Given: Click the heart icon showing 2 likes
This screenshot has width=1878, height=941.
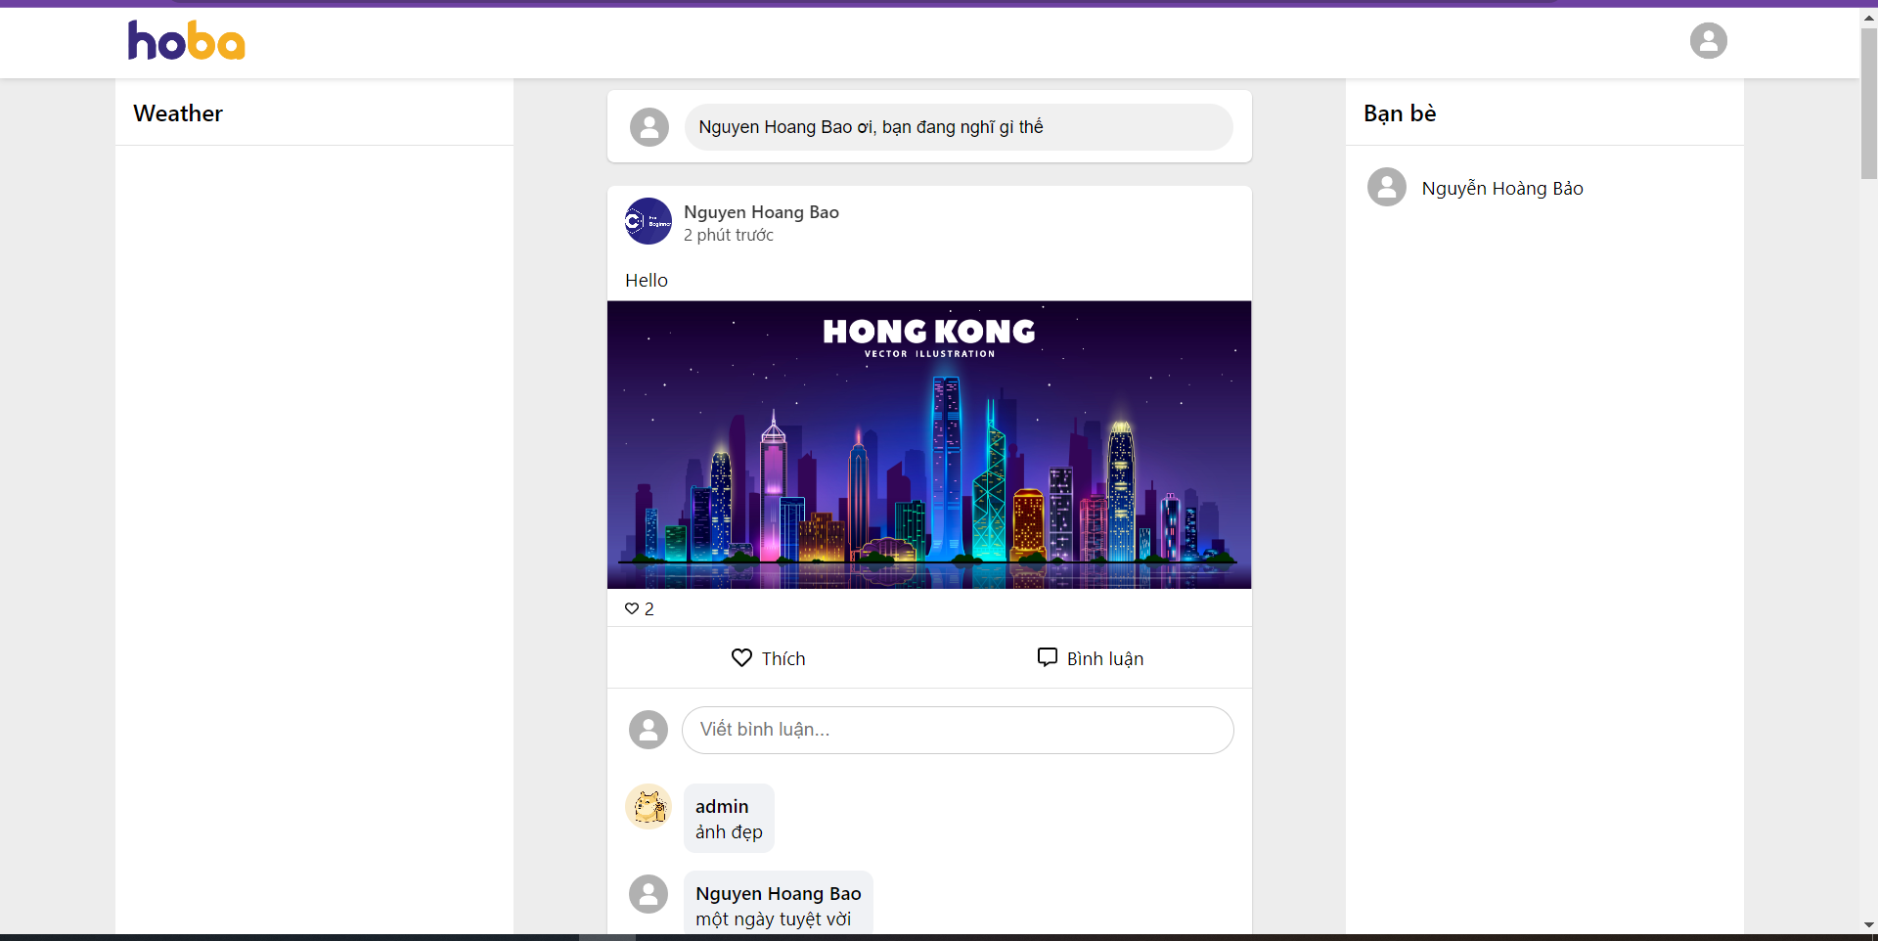Looking at the screenshot, I should point(631,608).
